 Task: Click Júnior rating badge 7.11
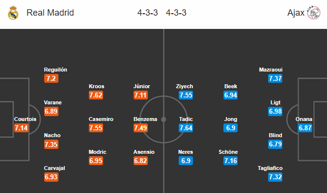141,95
